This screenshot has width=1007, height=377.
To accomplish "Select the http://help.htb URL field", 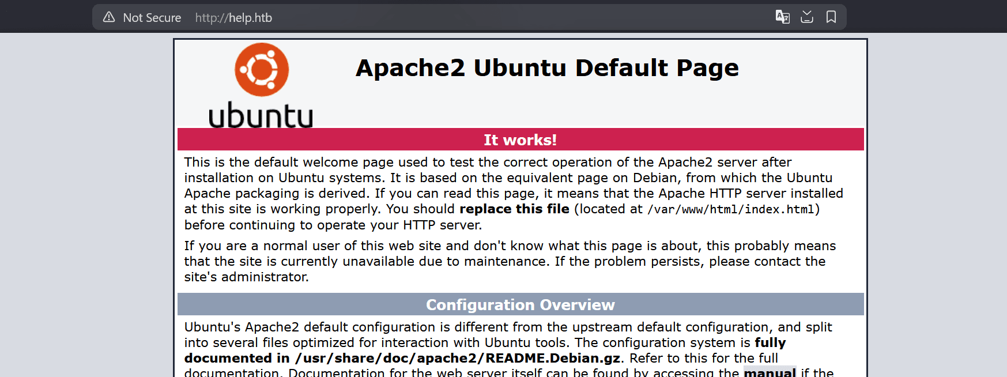I will 233,18.
